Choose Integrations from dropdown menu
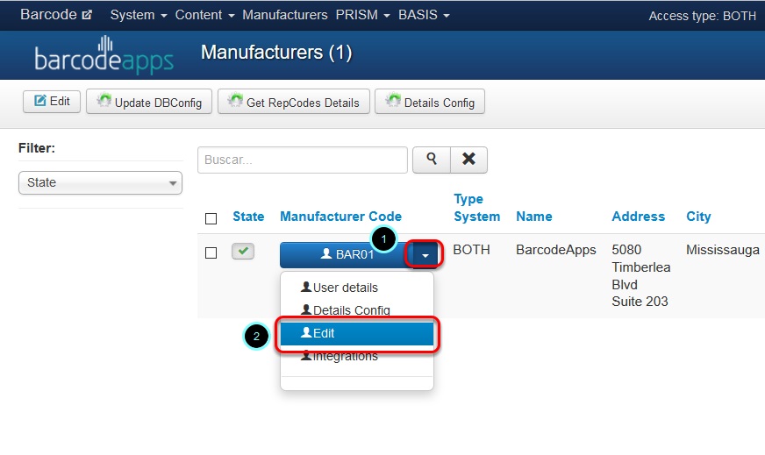This screenshot has height=455, width=765. tap(357, 356)
